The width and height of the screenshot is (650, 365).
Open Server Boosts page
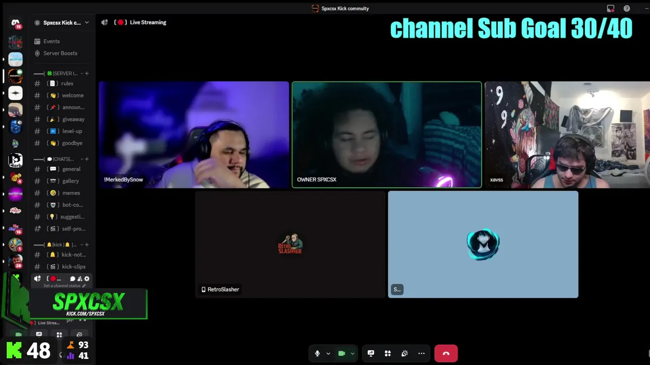[x=61, y=53]
